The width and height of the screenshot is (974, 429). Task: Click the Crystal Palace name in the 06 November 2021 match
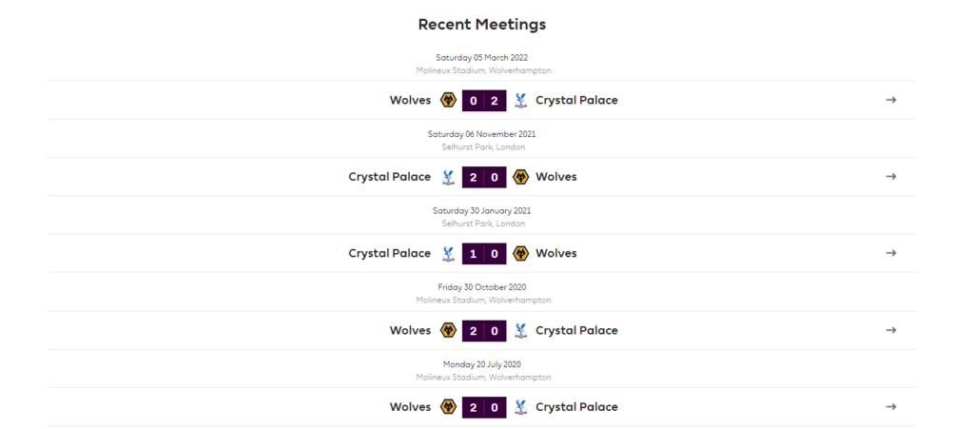(389, 177)
